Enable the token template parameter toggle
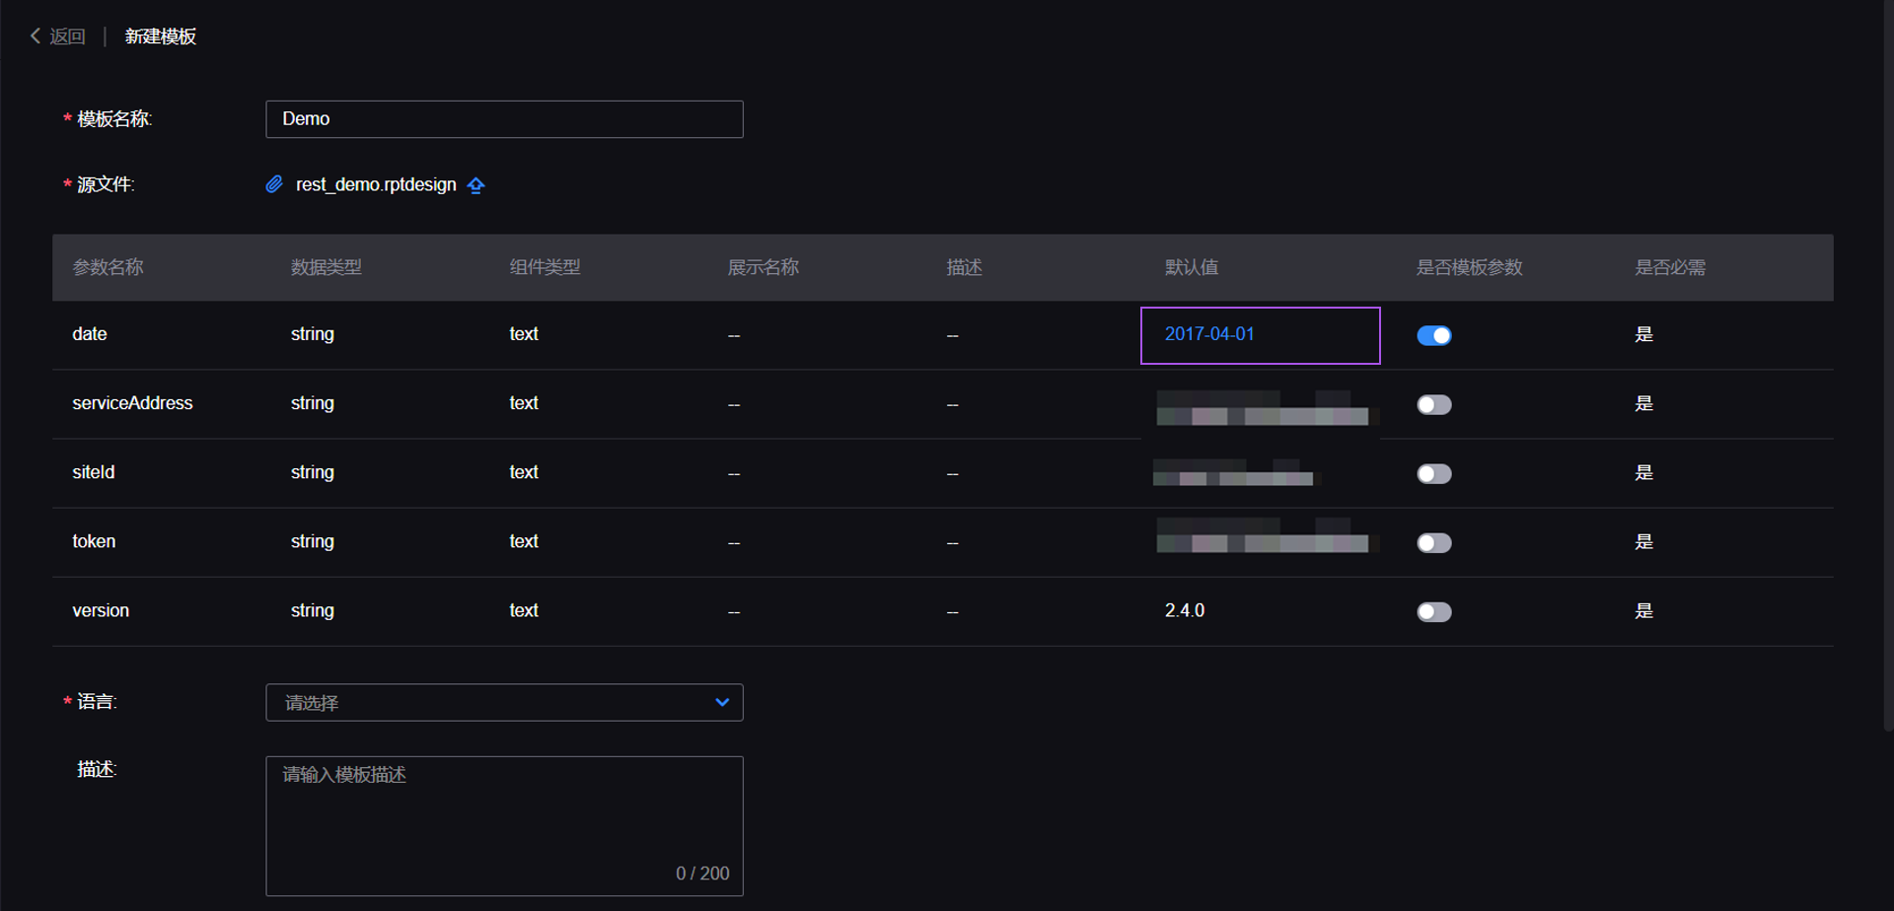Viewport: 1894px width, 911px height. 1434,542
